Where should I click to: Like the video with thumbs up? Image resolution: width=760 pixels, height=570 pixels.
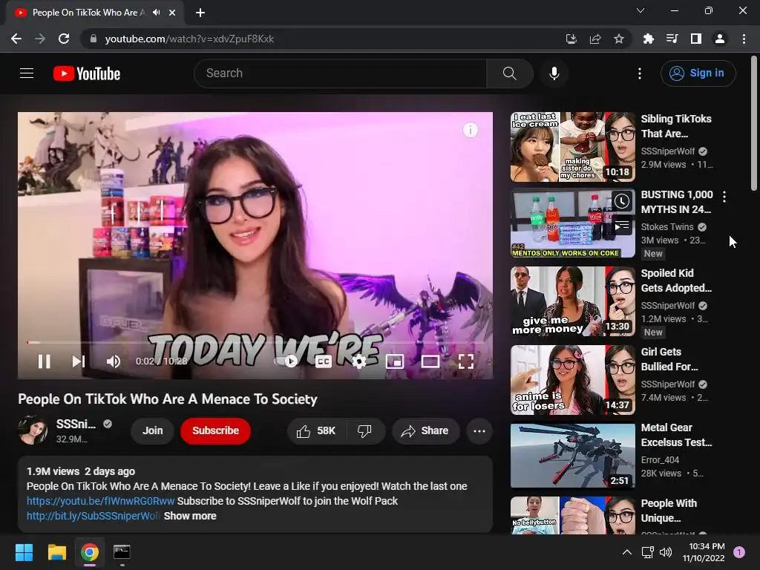(x=316, y=431)
